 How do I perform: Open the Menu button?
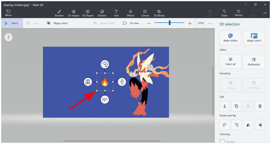point(8,13)
